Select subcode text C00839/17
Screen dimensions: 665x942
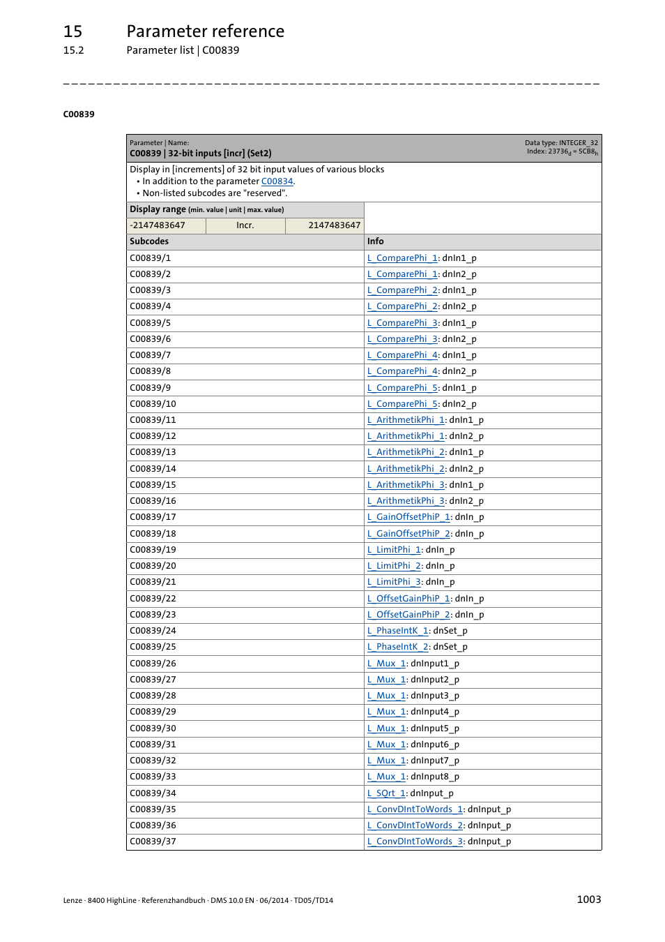(x=153, y=517)
